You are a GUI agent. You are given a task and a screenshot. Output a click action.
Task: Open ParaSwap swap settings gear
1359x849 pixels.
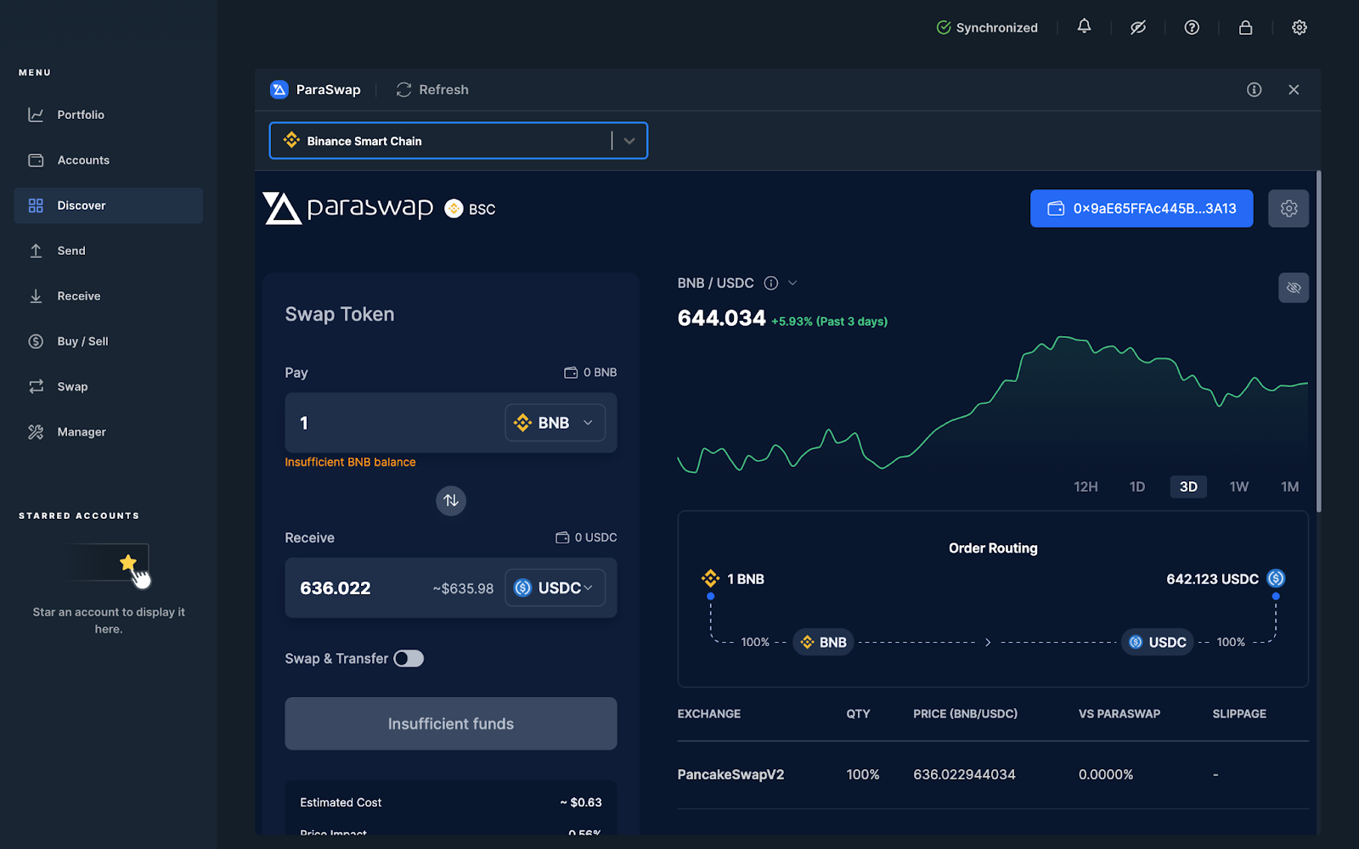tap(1289, 208)
